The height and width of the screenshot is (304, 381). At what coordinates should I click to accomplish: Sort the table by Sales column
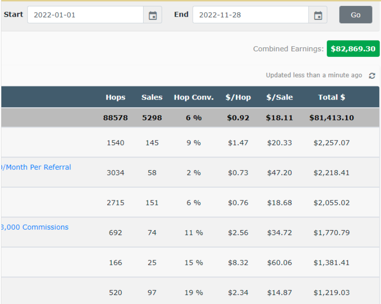coord(152,97)
